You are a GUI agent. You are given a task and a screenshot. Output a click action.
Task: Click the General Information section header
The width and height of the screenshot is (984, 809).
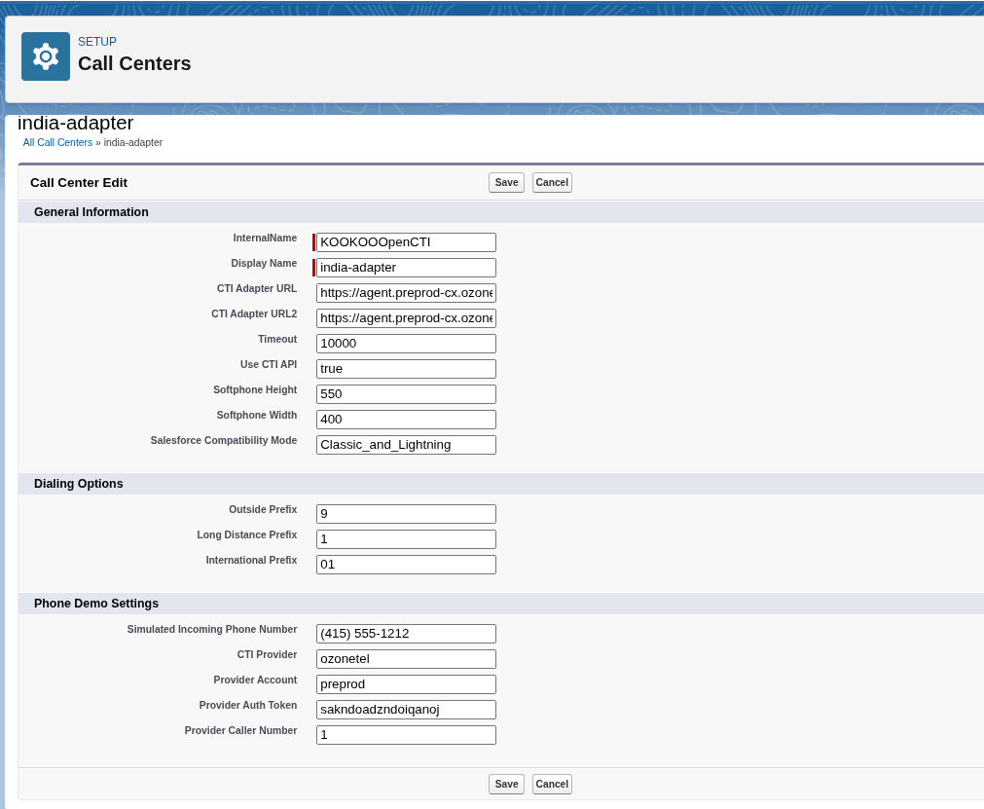pyautogui.click(x=91, y=212)
